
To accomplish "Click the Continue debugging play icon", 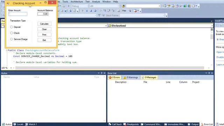I will [83, 11].
